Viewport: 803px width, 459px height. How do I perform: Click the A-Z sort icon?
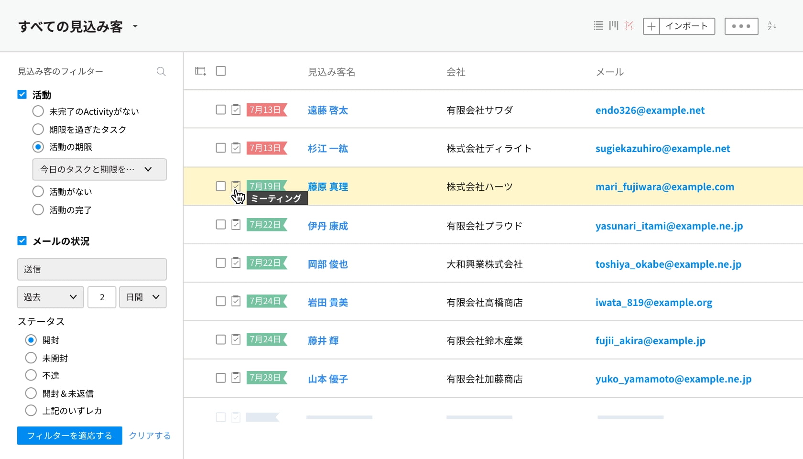pos(772,26)
